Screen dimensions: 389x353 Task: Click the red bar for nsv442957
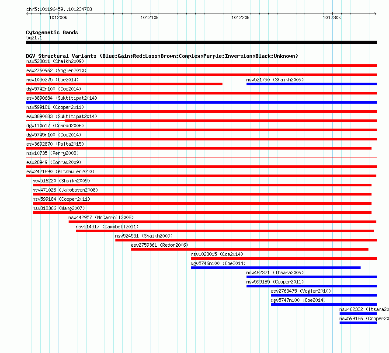222,222
